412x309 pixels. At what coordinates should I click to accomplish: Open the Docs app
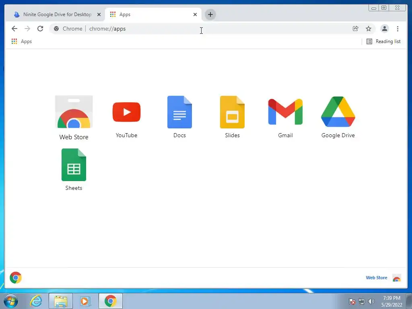[179, 112]
